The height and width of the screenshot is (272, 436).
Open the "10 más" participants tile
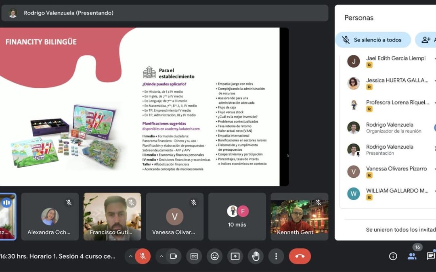(237, 216)
